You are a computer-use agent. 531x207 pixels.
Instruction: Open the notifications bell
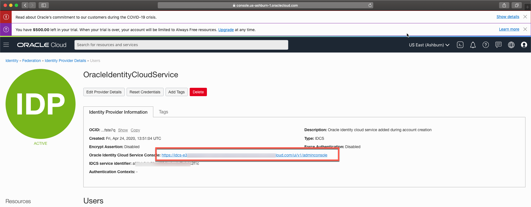(x=473, y=45)
